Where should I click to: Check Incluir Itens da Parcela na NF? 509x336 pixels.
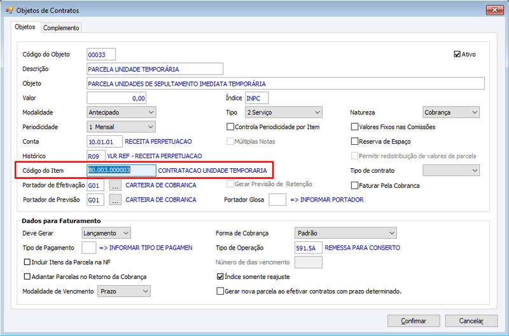27,262
